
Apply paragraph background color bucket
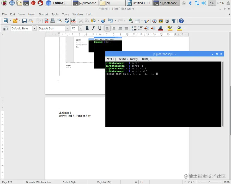pyautogui.click(x=179, y=28)
